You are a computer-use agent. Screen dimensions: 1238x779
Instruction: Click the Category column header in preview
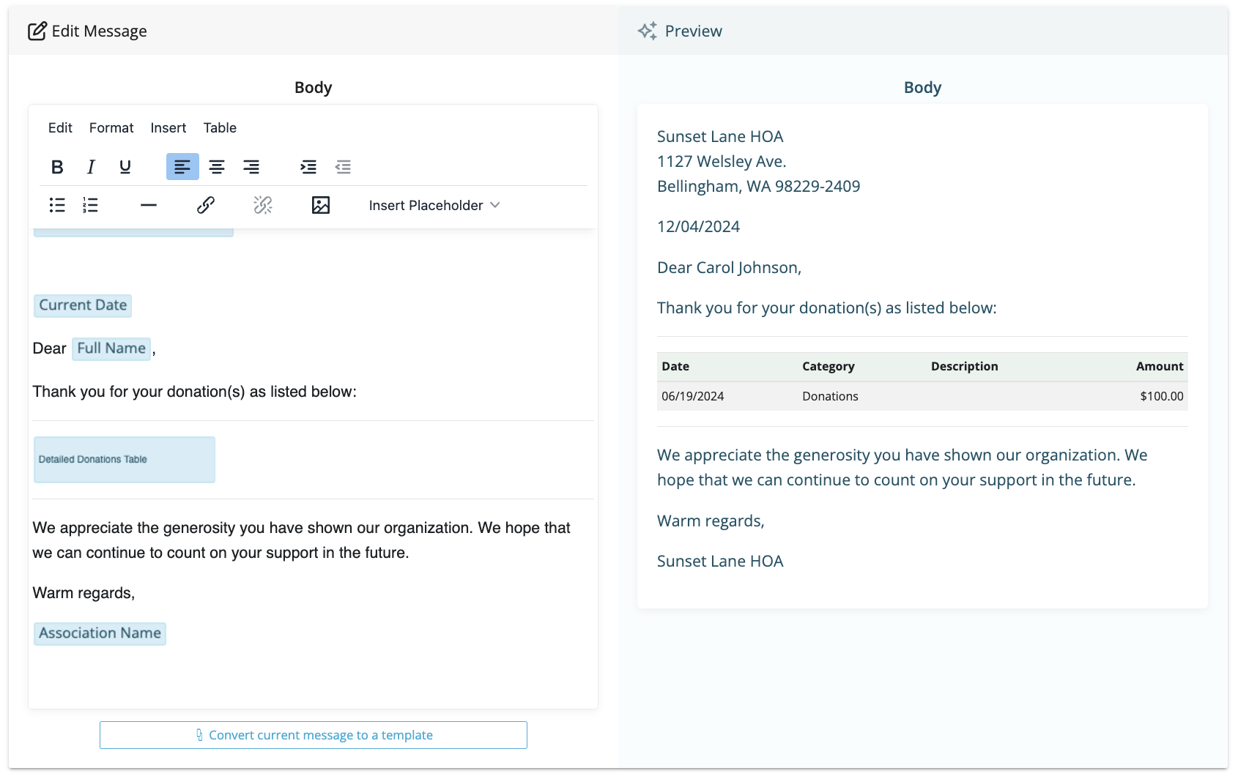829,366
